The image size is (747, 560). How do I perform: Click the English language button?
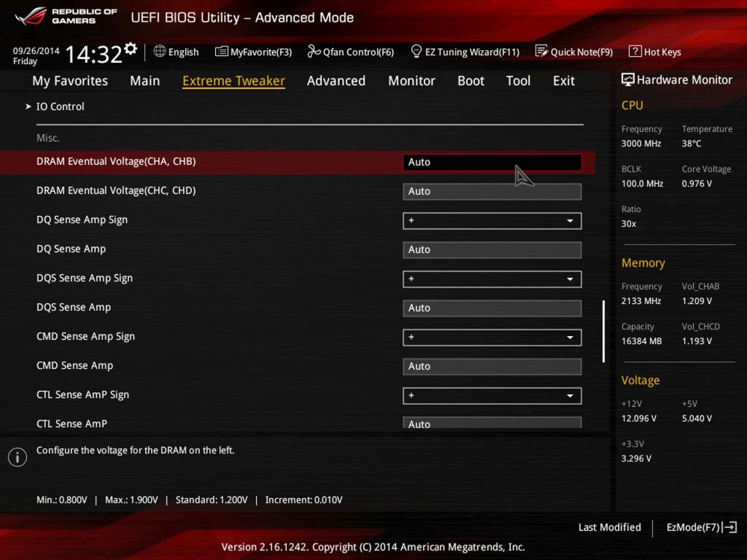(176, 52)
